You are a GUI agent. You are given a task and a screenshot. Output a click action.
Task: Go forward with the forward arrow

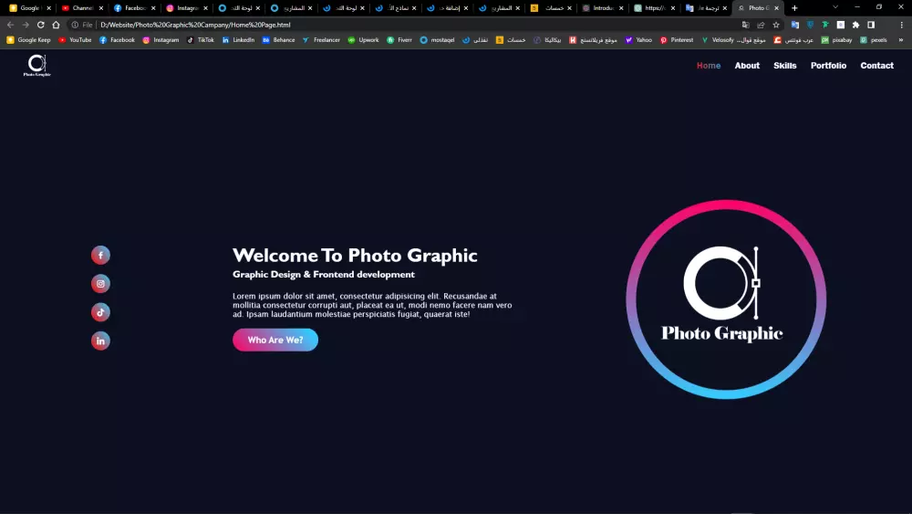pos(26,25)
